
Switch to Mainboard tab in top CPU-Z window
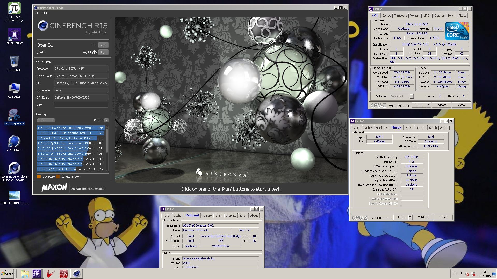(x=400, y=16)
